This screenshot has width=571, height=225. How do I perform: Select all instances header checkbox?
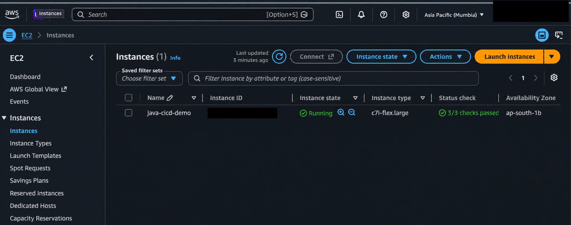click(x=128, y=98)
